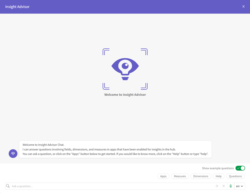Viewport: 250px width, 193px height.
Task: Click the microphone icon next to the language selector
Action: [230, 186]
